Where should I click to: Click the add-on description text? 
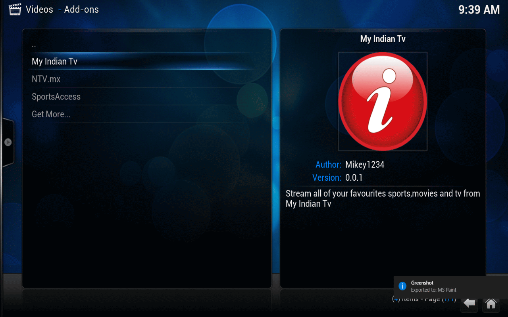[383, 199]
